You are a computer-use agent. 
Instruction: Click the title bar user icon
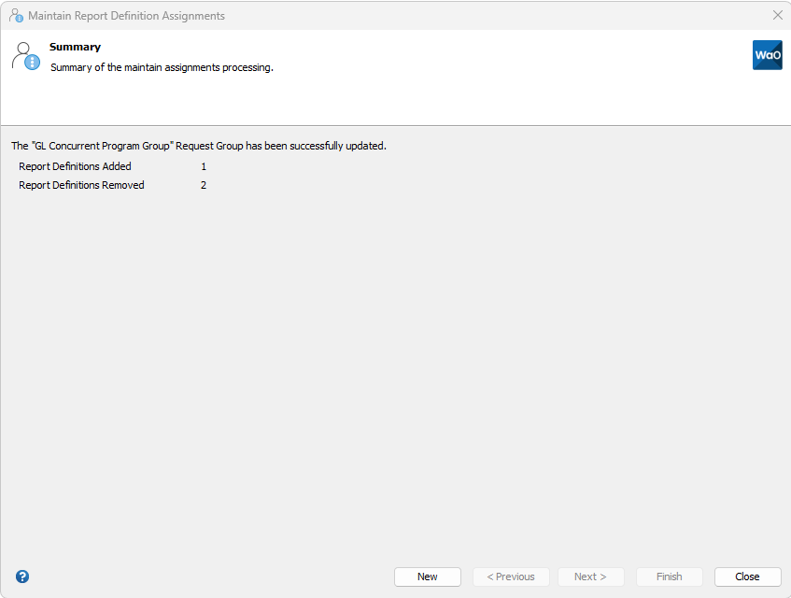[x=16, y=16]
